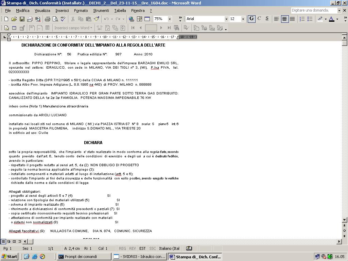This screenshot has width=348, height=261.
Task: Open font color dropdown arrow
Action: coord(337,19)
